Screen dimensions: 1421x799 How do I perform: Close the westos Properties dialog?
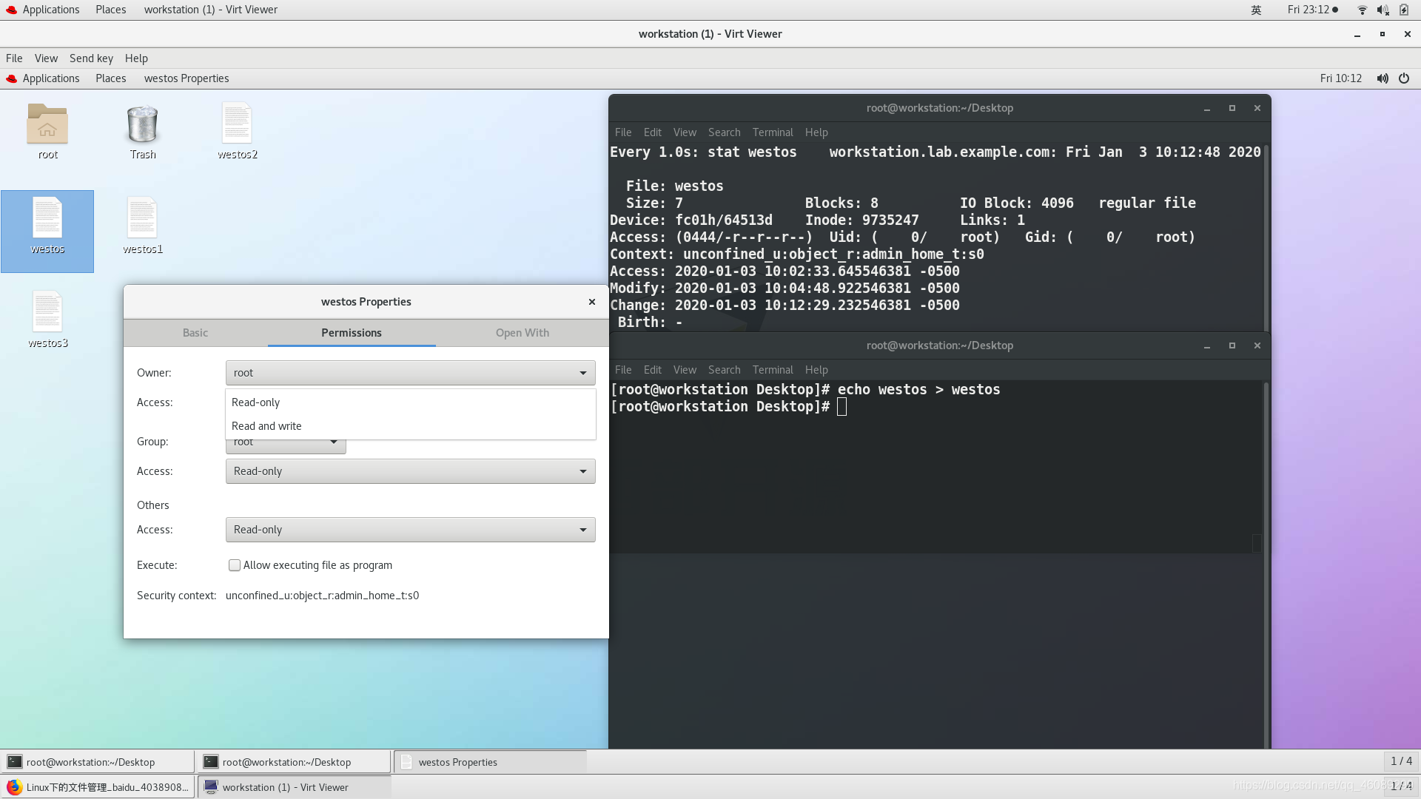click(x=591, y=301)
